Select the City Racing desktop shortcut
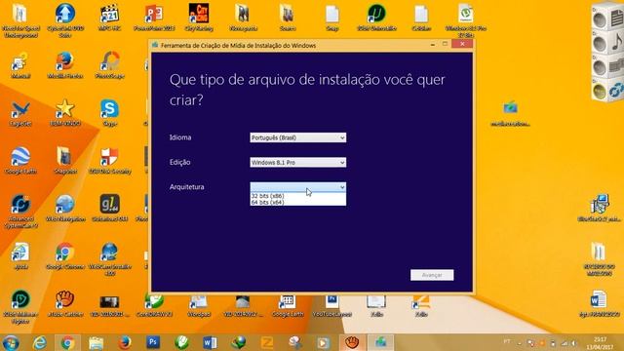This screenshot has width=624, height=351. tap(199, 18)
